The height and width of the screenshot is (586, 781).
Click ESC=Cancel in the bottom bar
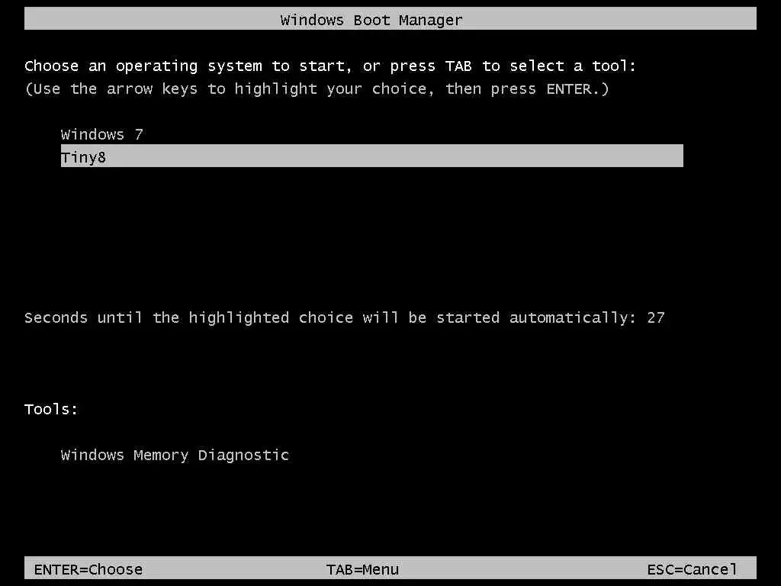pos(692,569)
